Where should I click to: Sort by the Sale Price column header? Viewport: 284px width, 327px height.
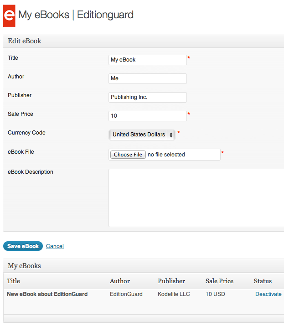click(x=219, y=281)
